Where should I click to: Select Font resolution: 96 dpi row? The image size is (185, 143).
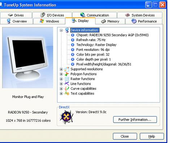(x=93, y=49)
